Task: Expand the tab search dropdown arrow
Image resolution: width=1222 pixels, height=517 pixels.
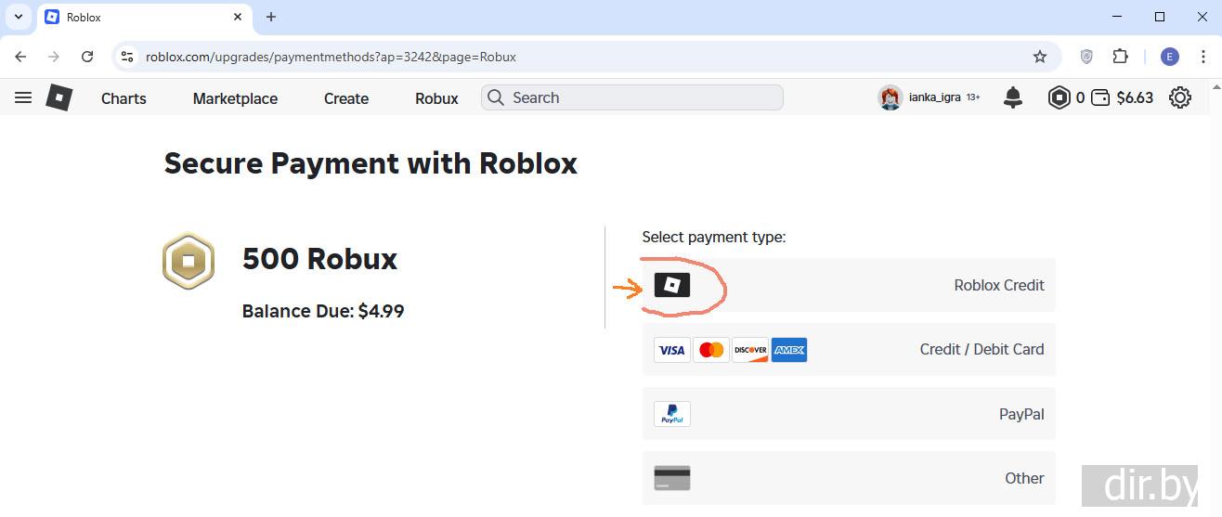Action: [x=18, y=17]
